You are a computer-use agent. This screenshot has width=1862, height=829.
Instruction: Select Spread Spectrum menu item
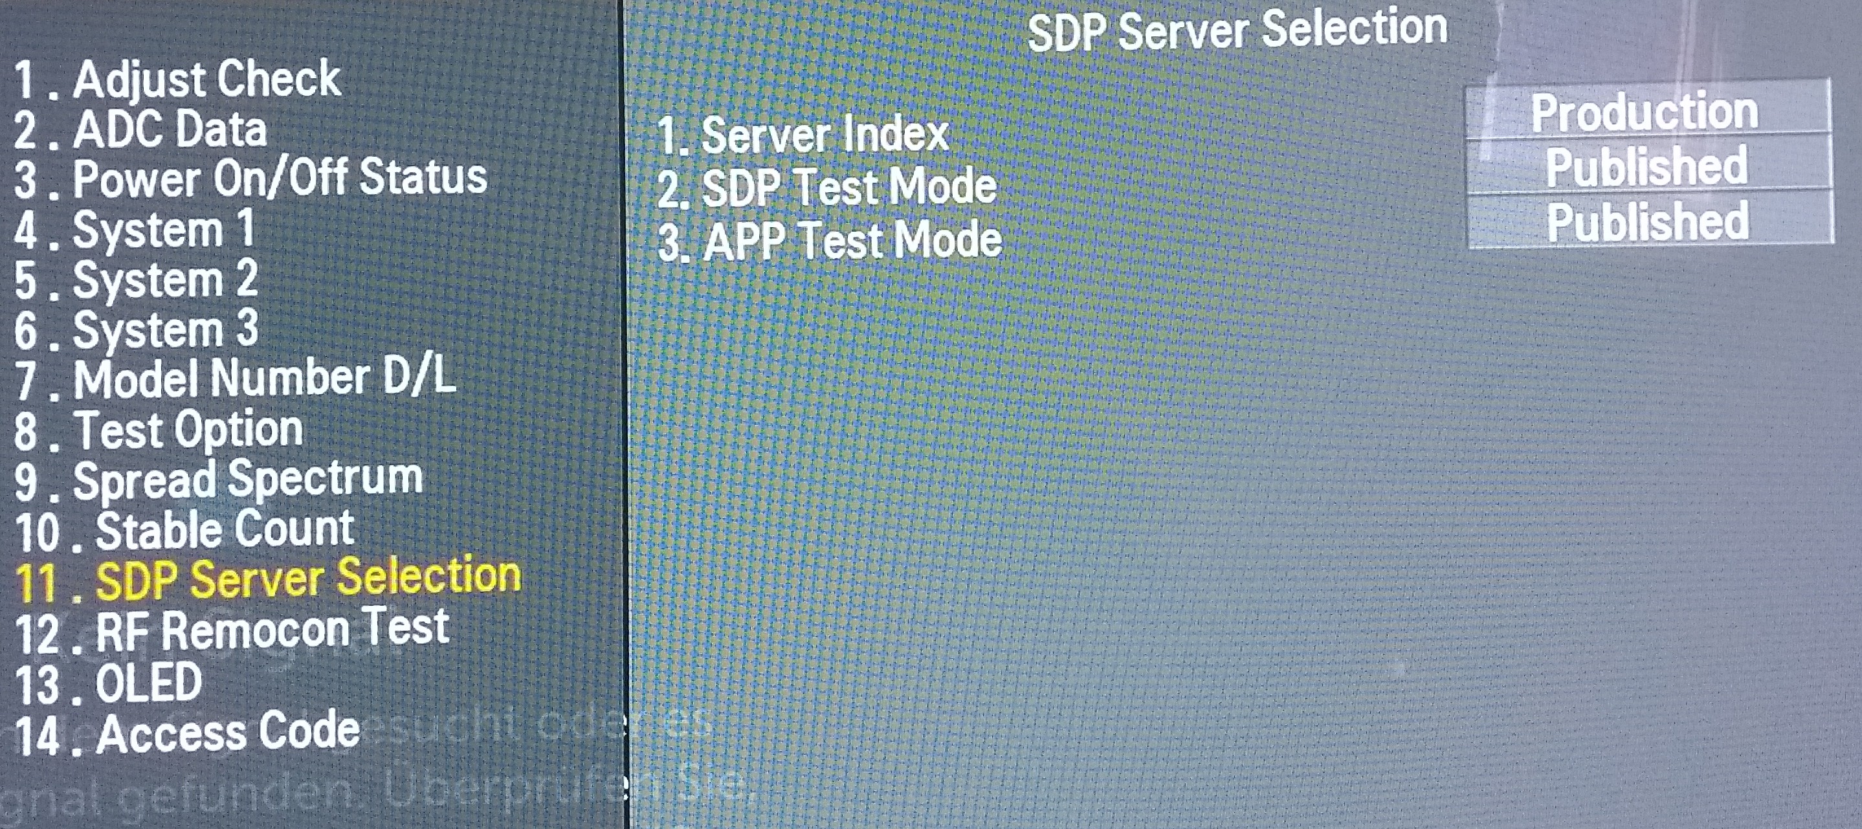point(218,480)
